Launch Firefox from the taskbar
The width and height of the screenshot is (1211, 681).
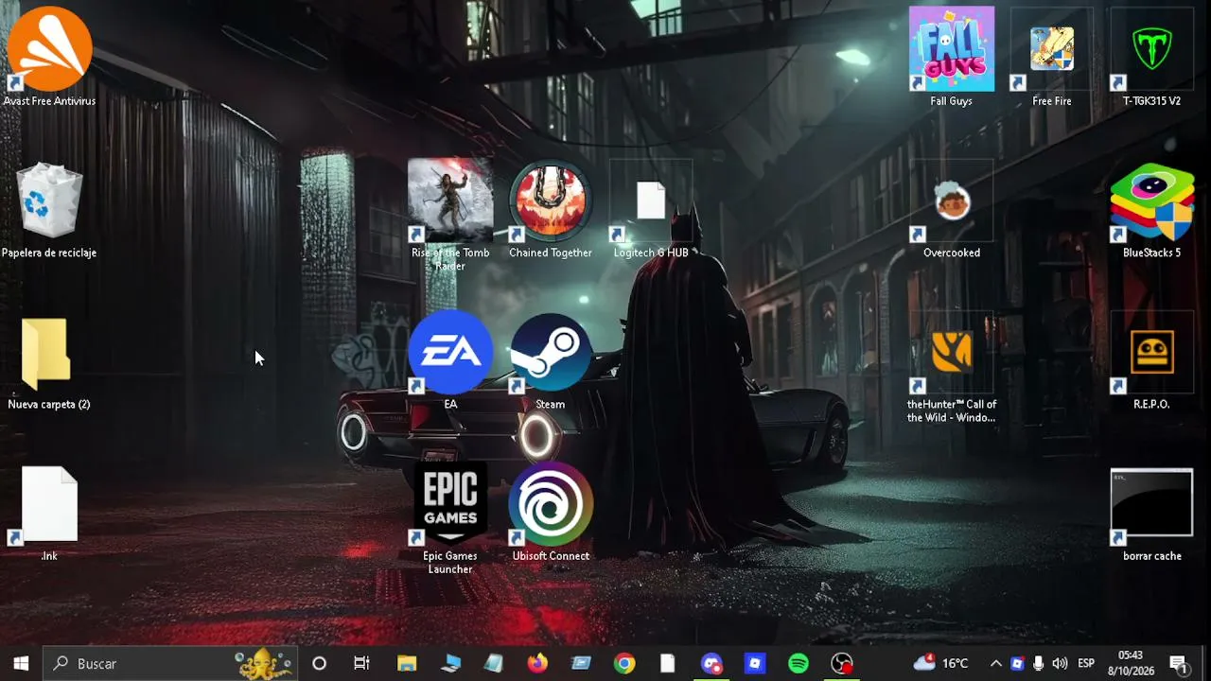tap(537, 664)
